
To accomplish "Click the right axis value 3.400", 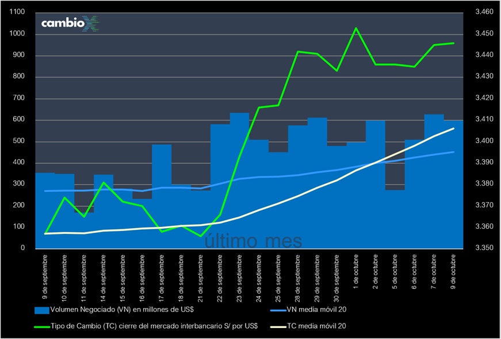I will click(485, 141).
